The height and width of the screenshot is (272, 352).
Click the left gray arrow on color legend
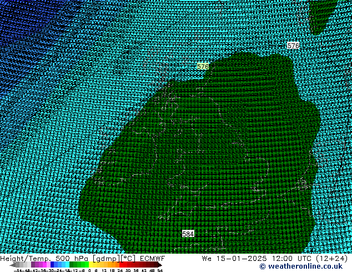(x=12, y=265)
